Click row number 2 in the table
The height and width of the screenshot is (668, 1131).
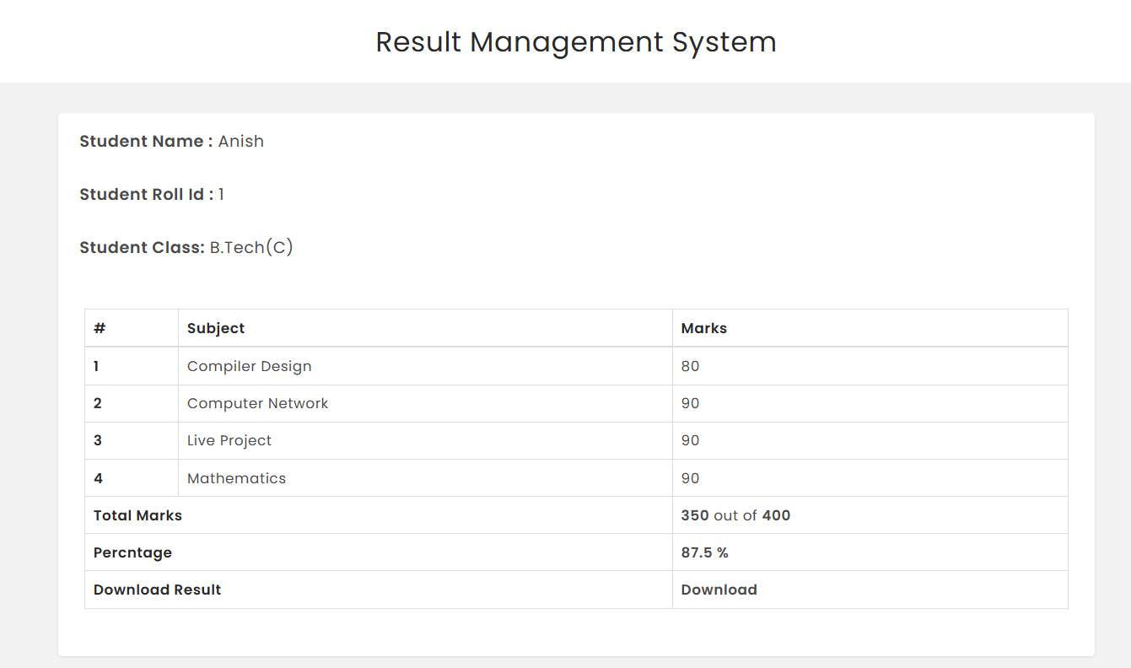[x=98, y=403]
